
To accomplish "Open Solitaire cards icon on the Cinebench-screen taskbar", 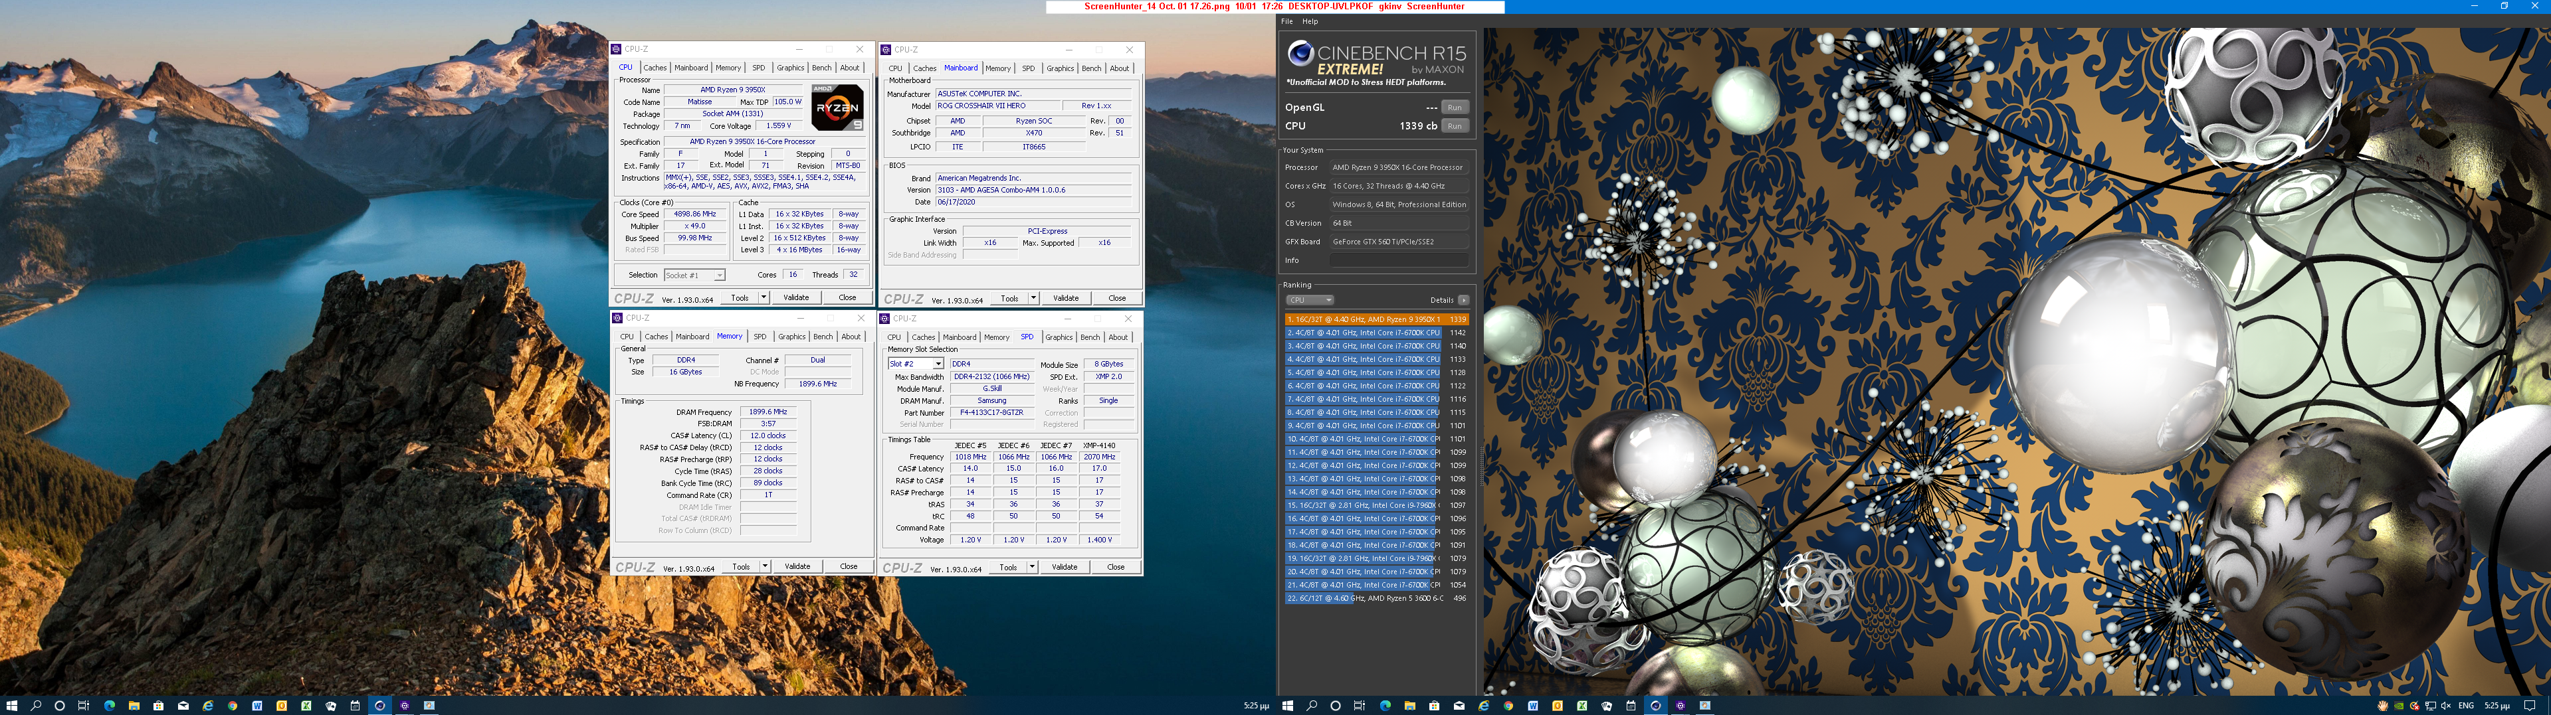I will click(1606, 706).
